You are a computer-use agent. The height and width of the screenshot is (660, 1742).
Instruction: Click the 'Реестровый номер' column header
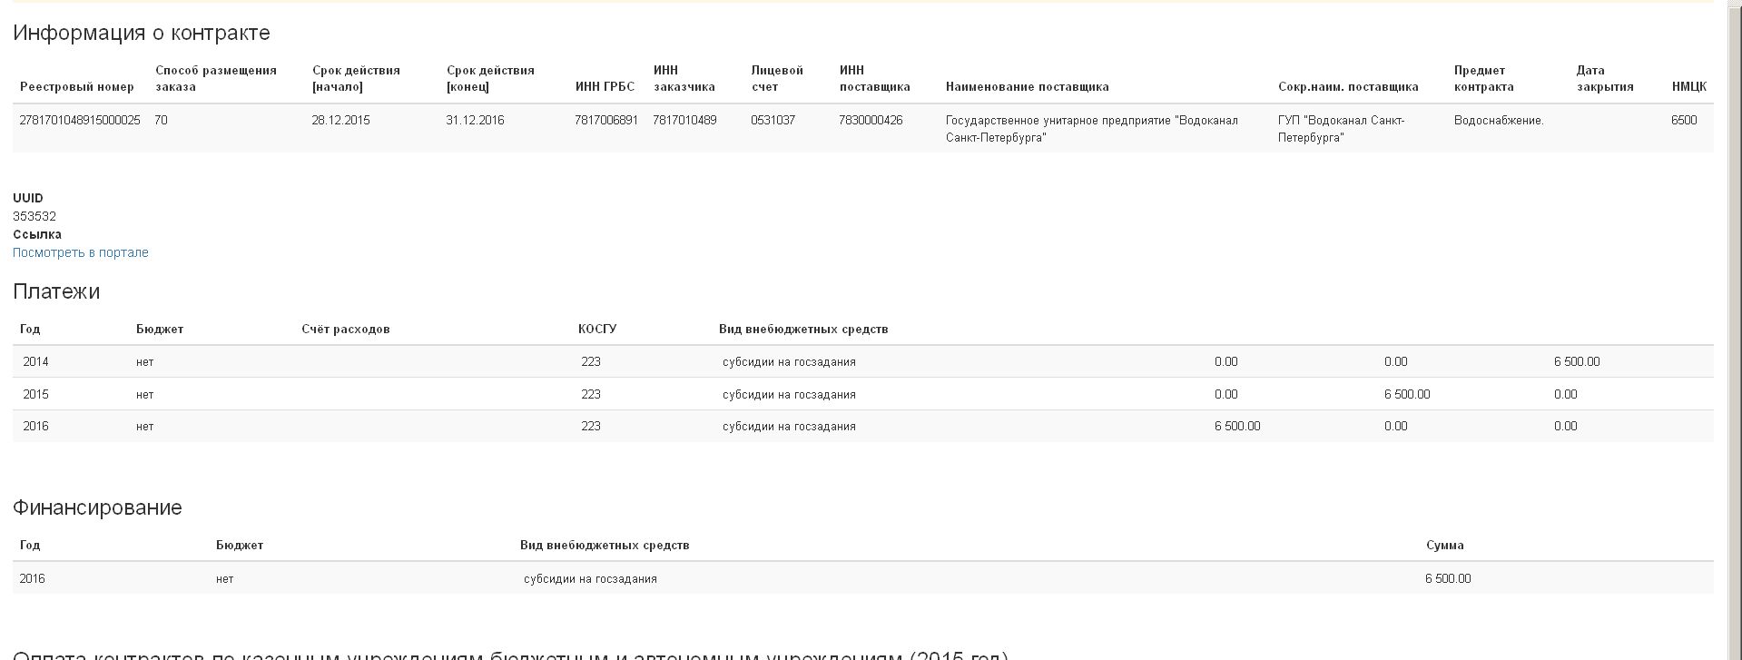point(77,87)
